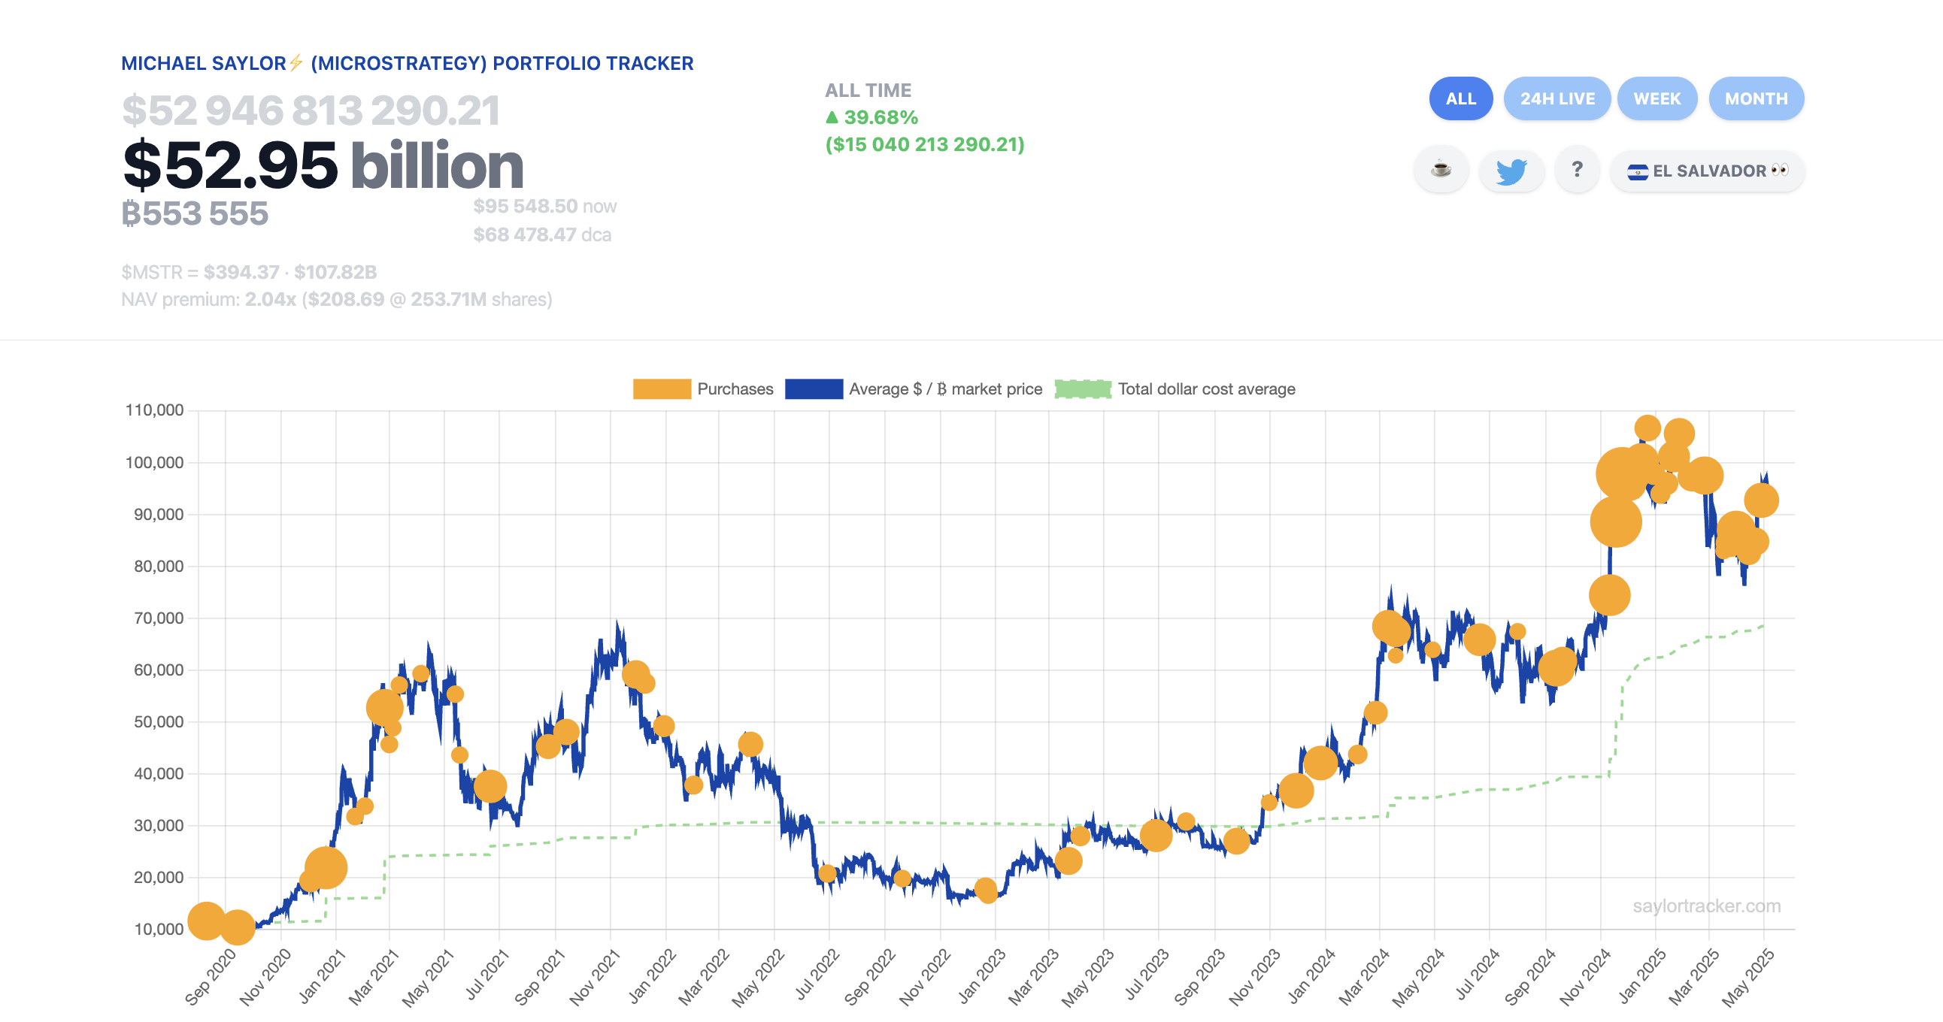This screenshot has width=1943, height=1022.
Task: Select the WEEK time range
Action: [x=1657, y=98]
